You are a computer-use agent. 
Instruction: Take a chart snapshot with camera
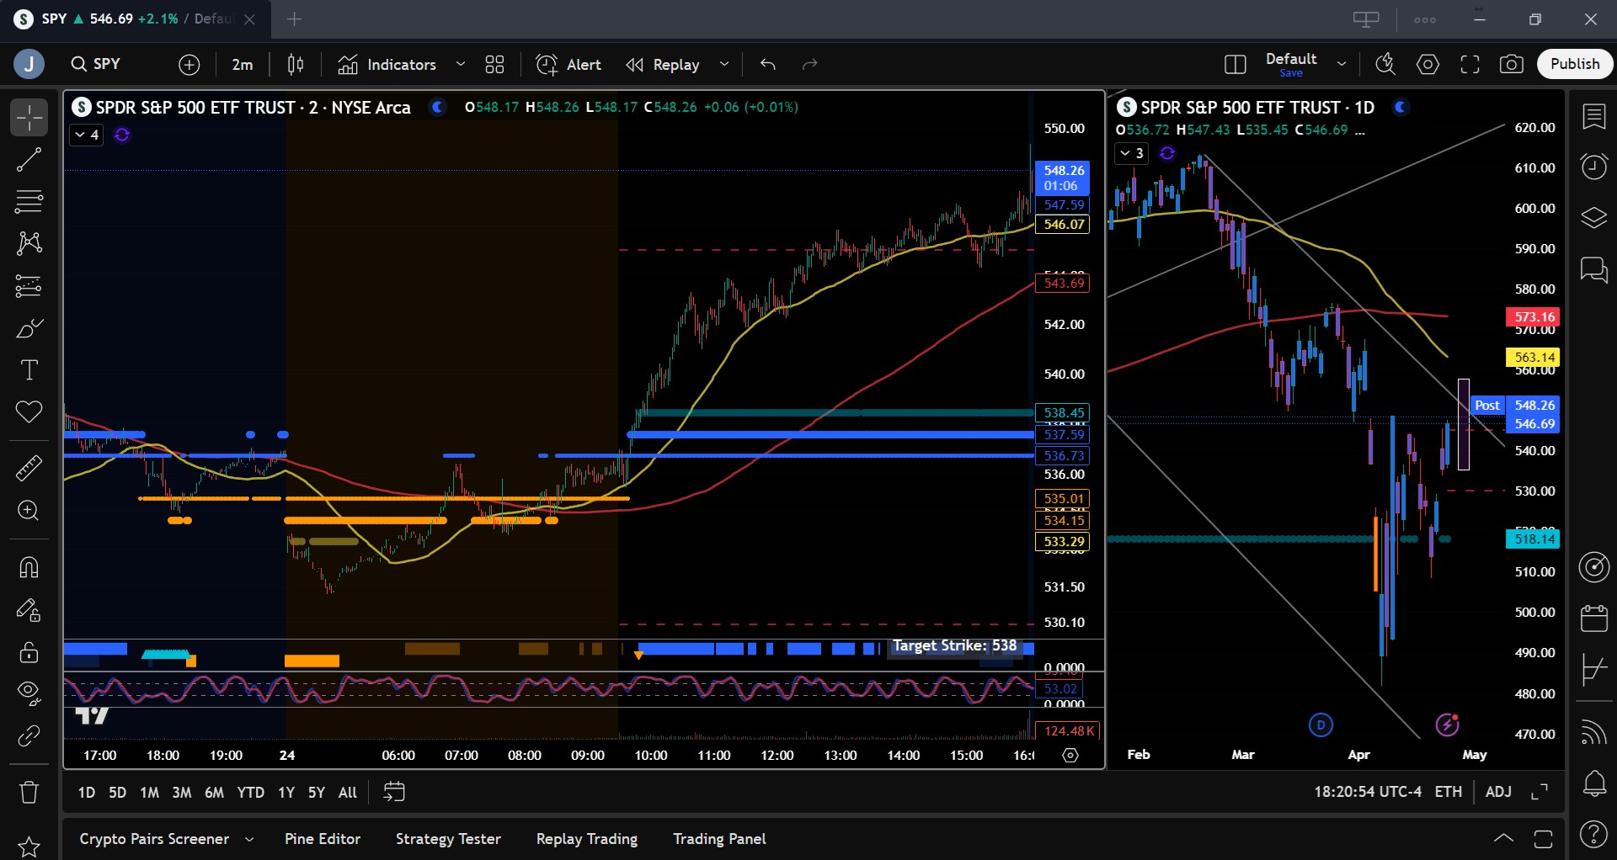[x=1512, y=64]
